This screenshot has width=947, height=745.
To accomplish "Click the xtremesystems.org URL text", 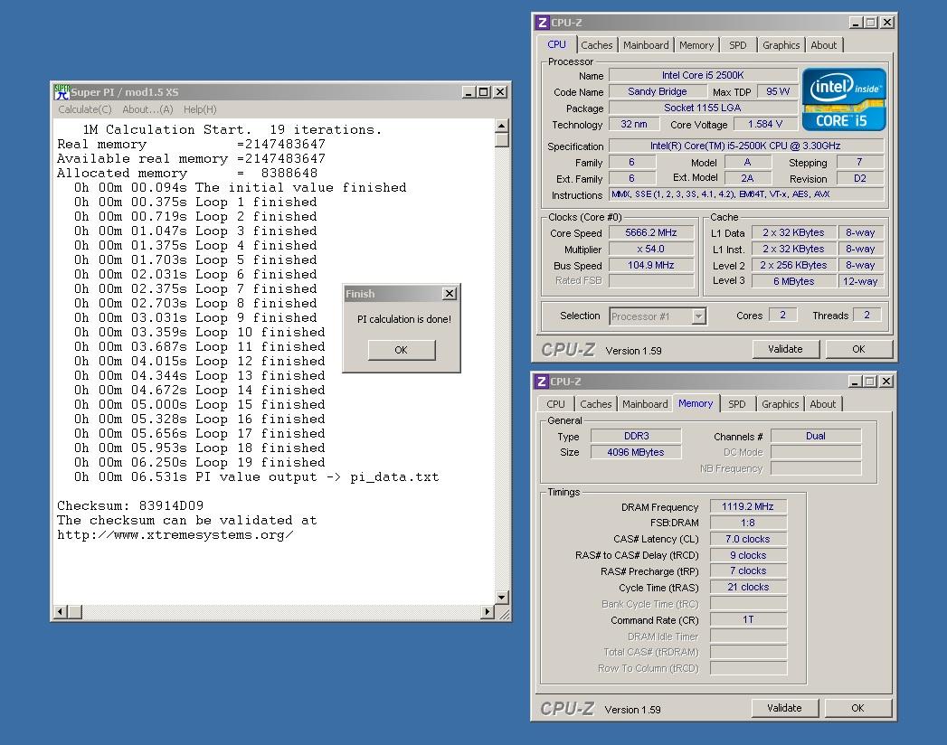I will 175,535.
